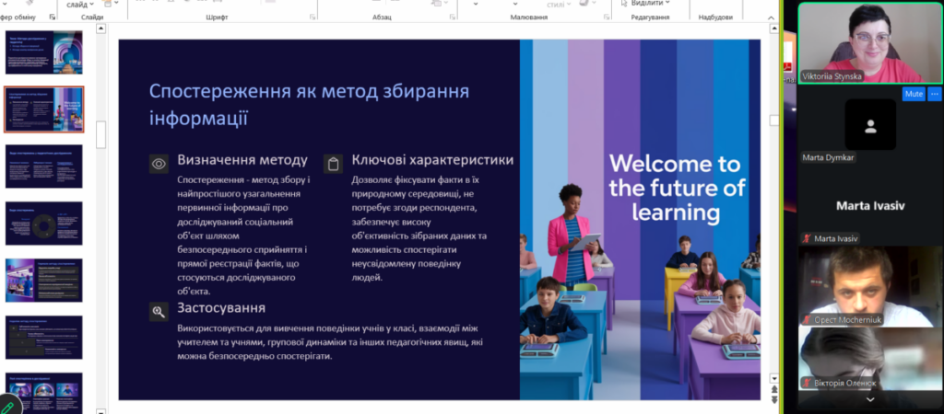Viewport: 944px width, 414px height.
Task: Click the magnifier icon beside Застосування
Action: [159, 311]
